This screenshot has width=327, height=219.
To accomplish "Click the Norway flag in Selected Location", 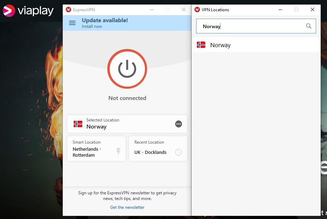I will (78, 124).
